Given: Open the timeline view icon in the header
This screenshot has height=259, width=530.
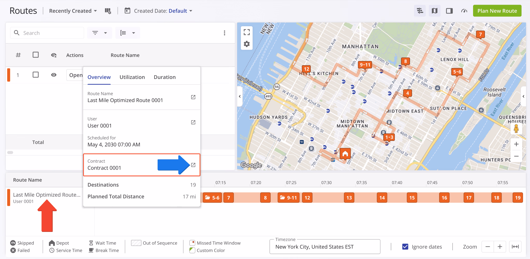Looking at the screenshot, I should point(420,11).
